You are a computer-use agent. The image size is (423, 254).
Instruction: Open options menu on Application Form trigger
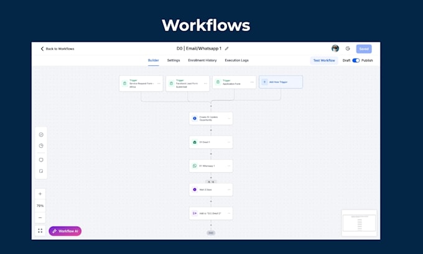[x=252, y=82]
